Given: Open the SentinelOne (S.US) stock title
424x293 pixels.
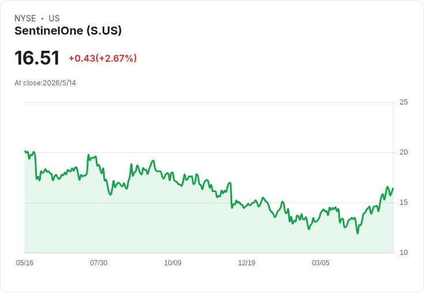Looking at the screenshot, I should point(68,31).
